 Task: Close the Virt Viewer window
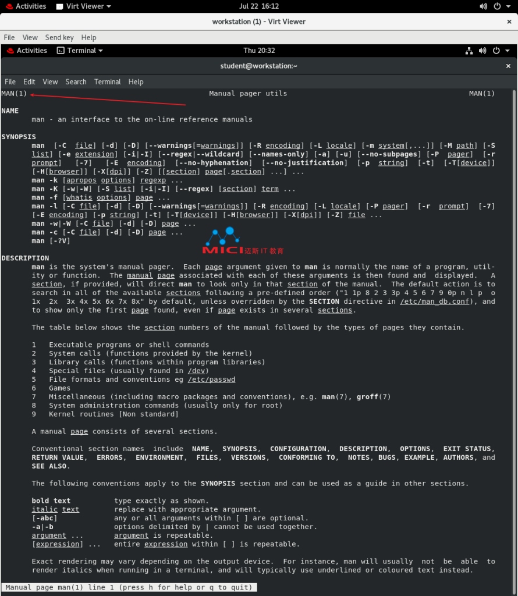point(509,22)
